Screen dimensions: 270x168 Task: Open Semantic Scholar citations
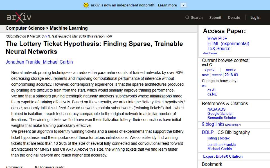222,118
